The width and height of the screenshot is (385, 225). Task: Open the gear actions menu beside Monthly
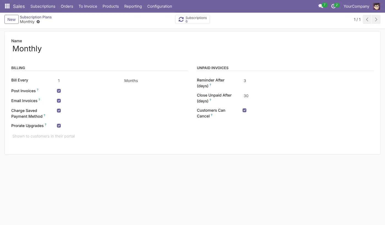tap(38, 22)
